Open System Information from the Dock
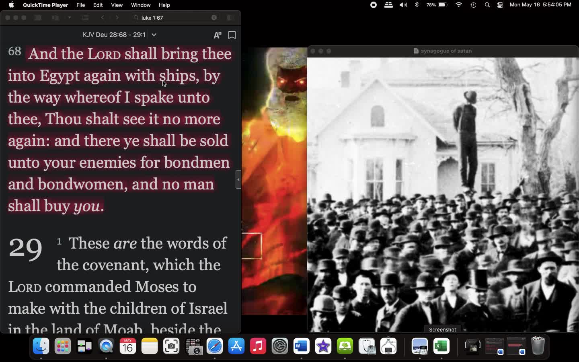The image size is (579, 362). point(388,346)
